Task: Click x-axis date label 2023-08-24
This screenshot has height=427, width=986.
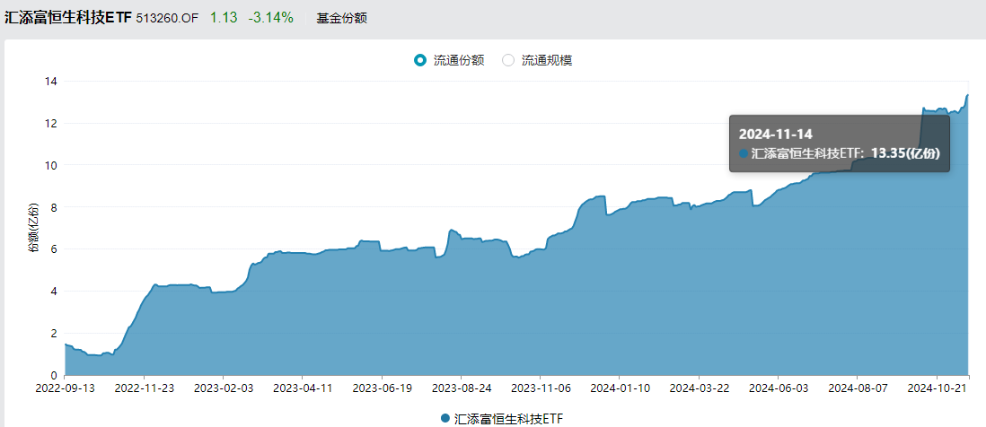Action: pos(461,388)
